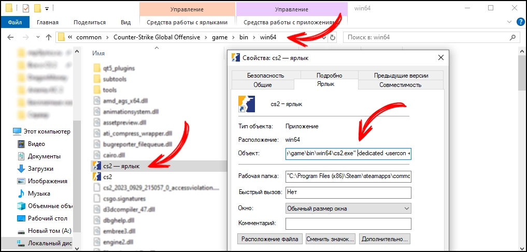
Task: Click the Объект target path field
Action: [349, 153]
